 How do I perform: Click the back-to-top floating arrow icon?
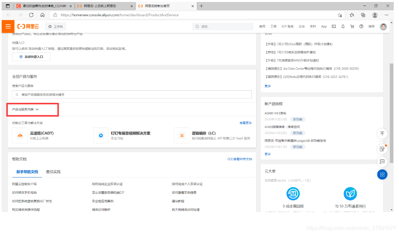click(382, 134)
